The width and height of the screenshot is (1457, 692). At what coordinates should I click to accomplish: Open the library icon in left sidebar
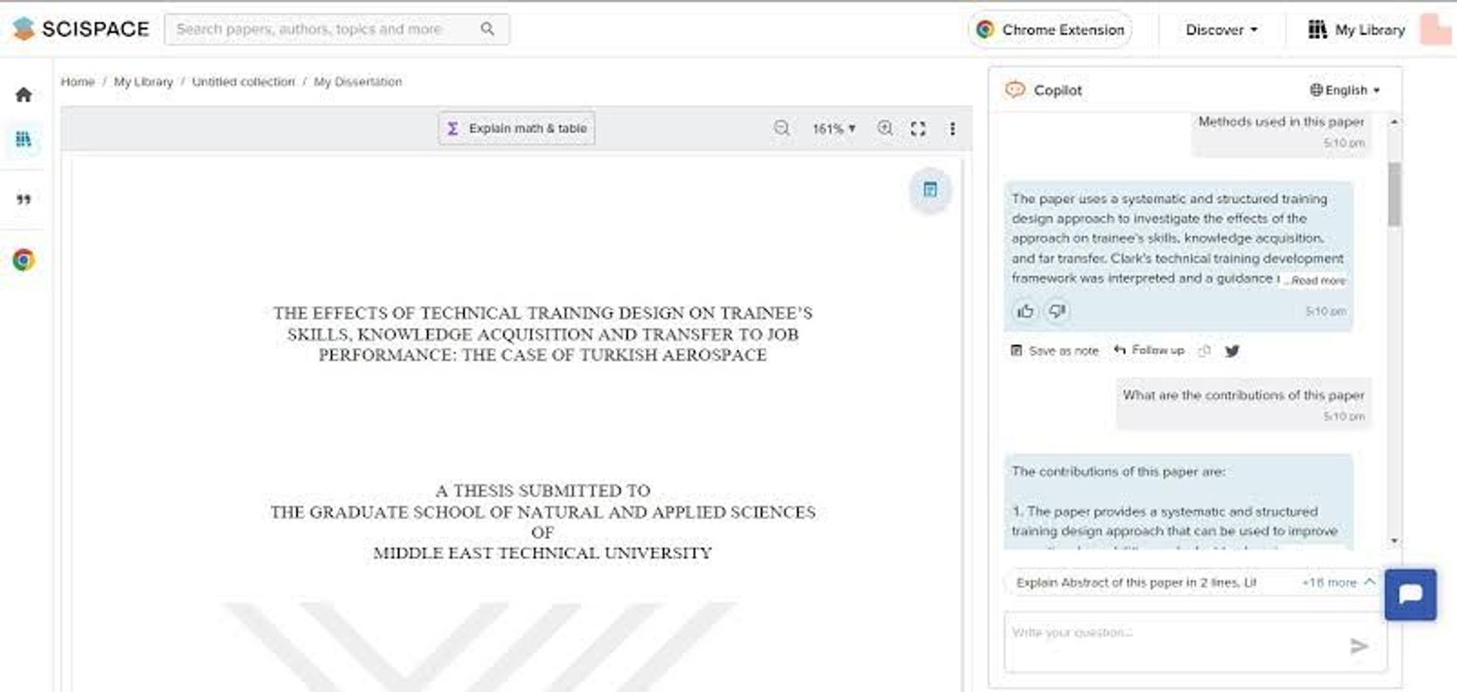(23, 139)
